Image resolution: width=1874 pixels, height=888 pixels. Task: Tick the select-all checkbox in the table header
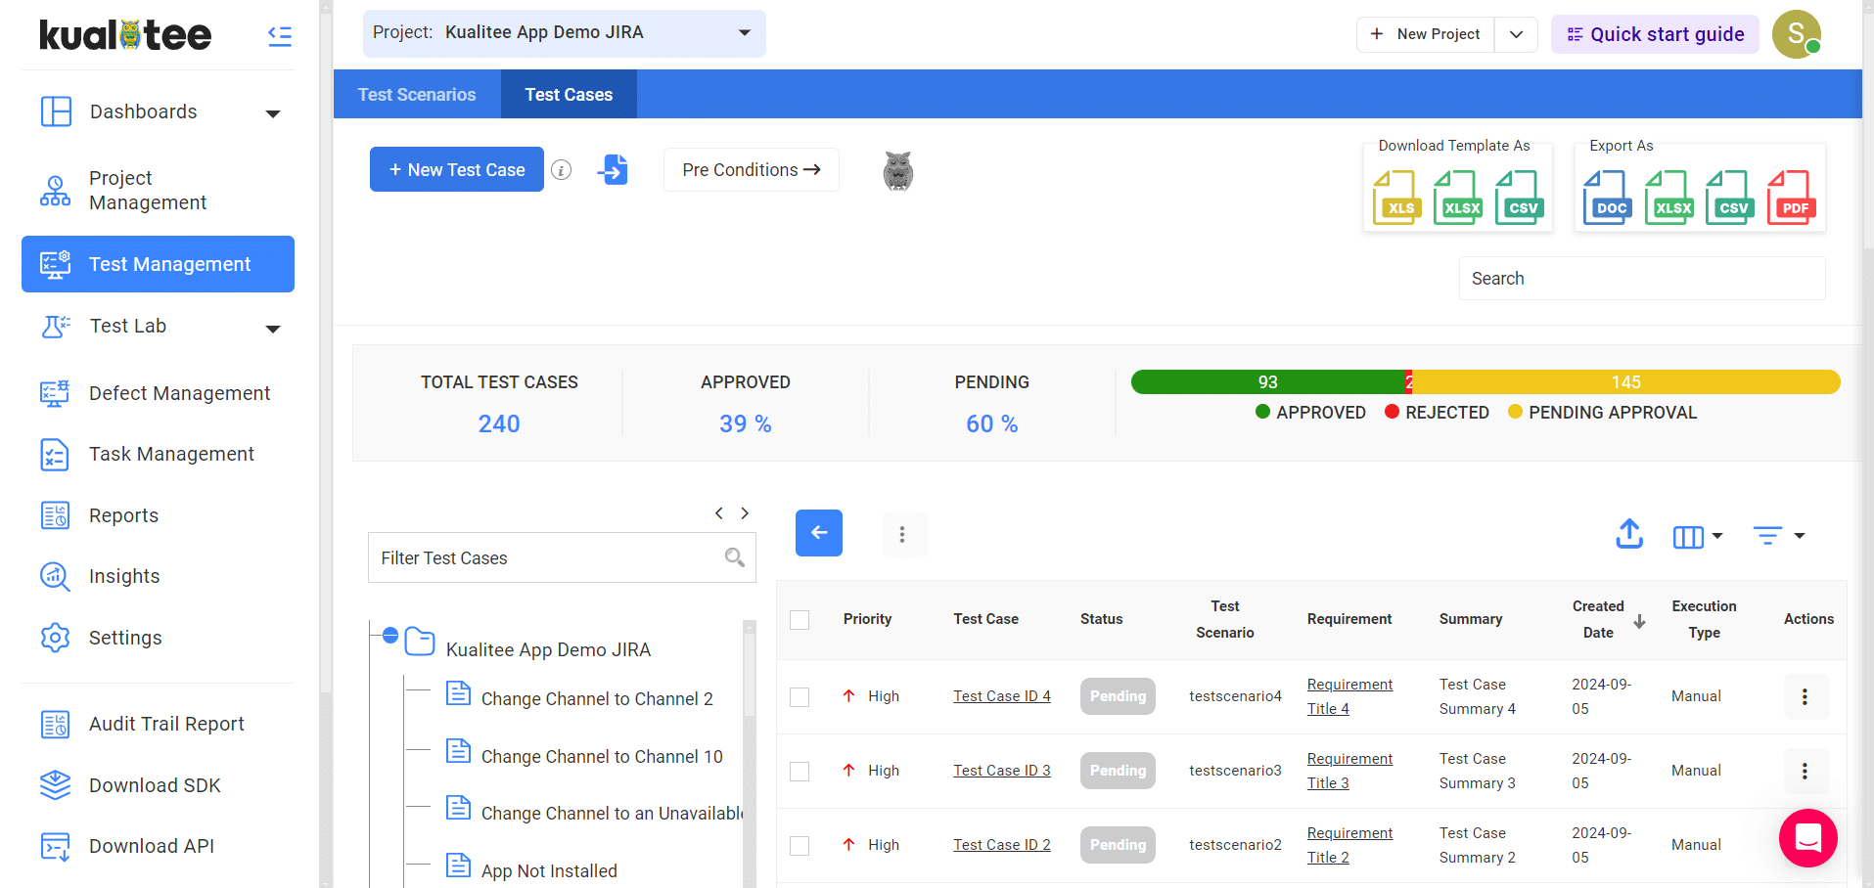pos(800,620)
